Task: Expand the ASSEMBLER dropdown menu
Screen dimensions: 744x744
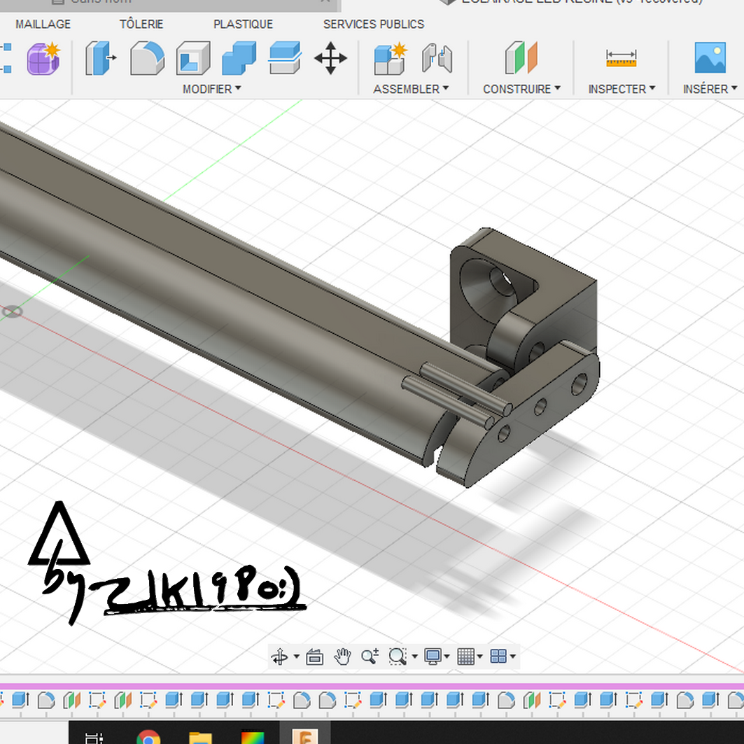Action: click(411, 89)
